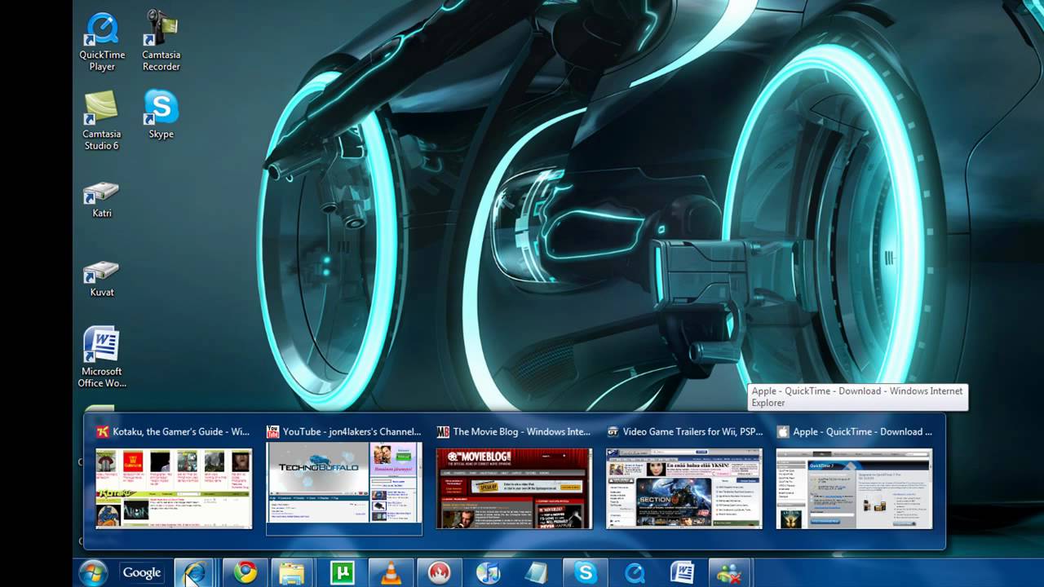This screenshot has height=587, width=1044.
Task: Open uTorrent from the taskbar
Action: pos(342,572)
